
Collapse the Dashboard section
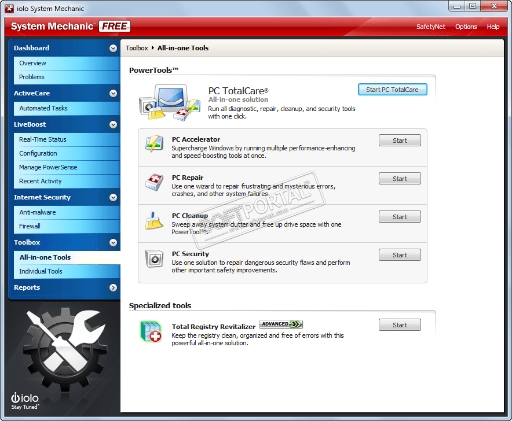pos(113,48)
